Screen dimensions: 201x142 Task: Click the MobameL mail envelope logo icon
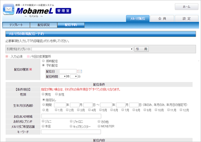click(9, 9)
